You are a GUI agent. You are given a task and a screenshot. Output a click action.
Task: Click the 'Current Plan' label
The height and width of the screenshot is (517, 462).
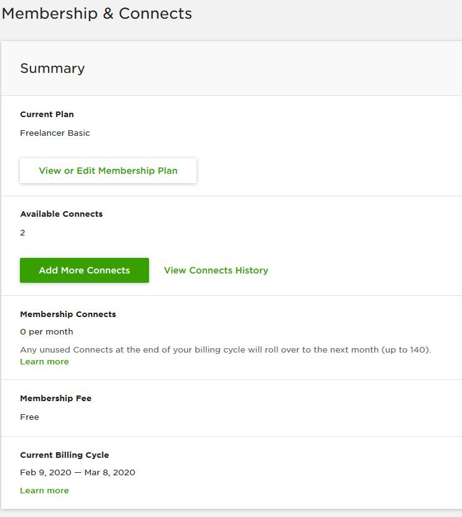(47, 115)
